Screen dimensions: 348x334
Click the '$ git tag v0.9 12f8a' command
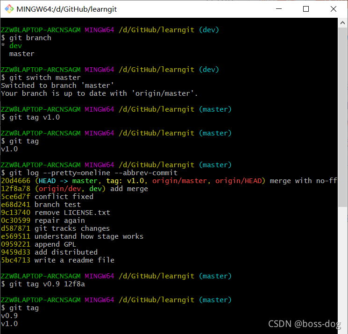[x=43, y=284]
